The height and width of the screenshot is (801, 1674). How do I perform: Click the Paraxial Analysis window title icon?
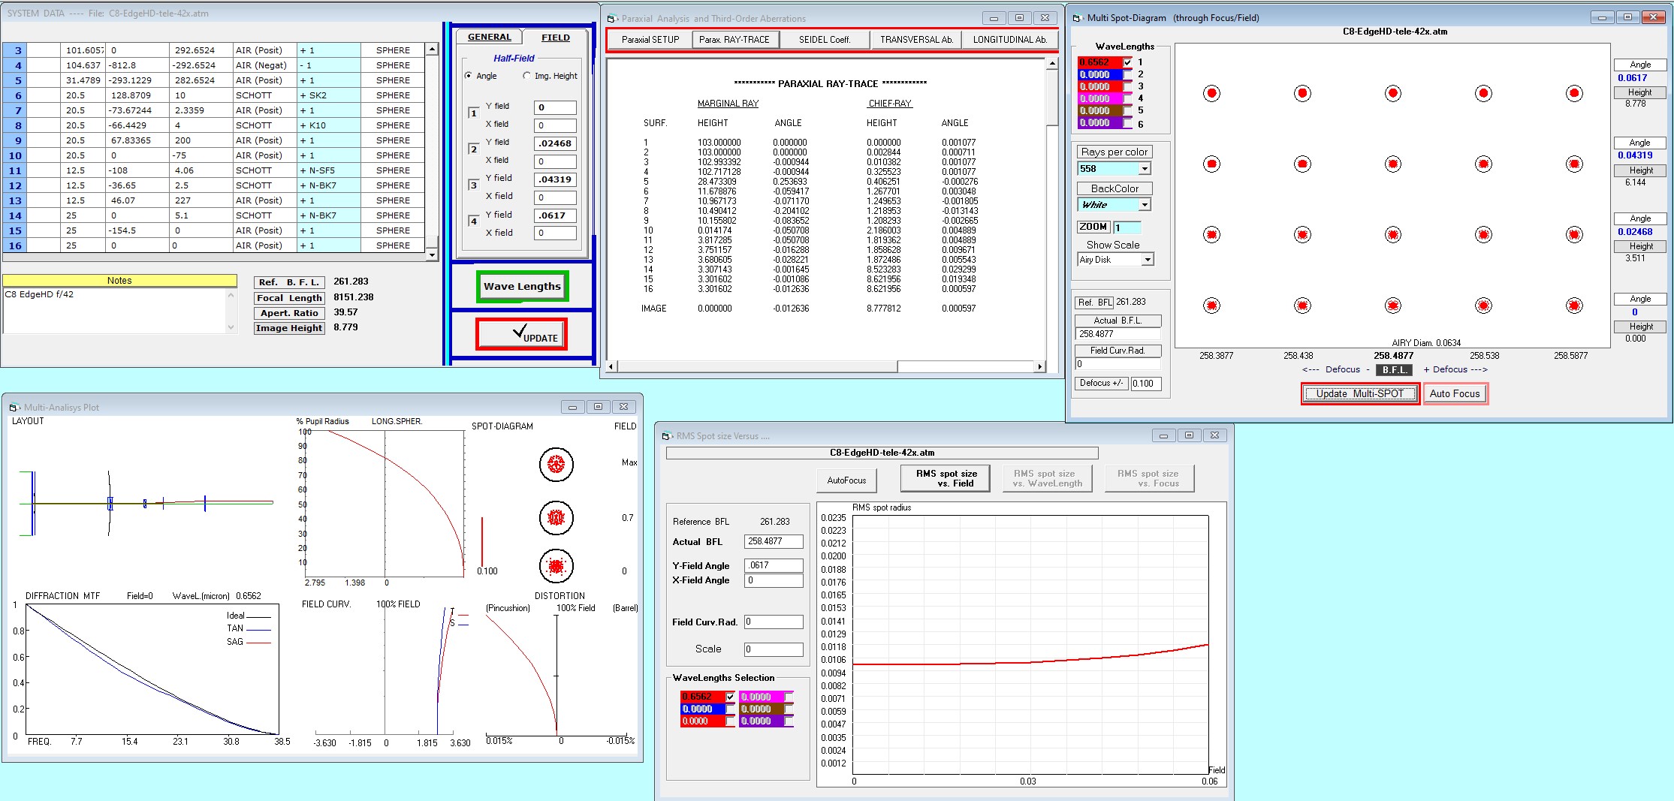coord(611,19)
